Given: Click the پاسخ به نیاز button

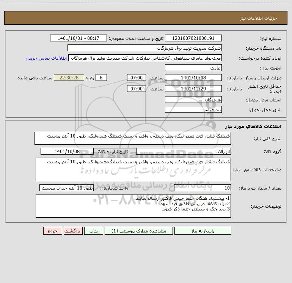Looking at the screenshot, I should tap(203, 231).
